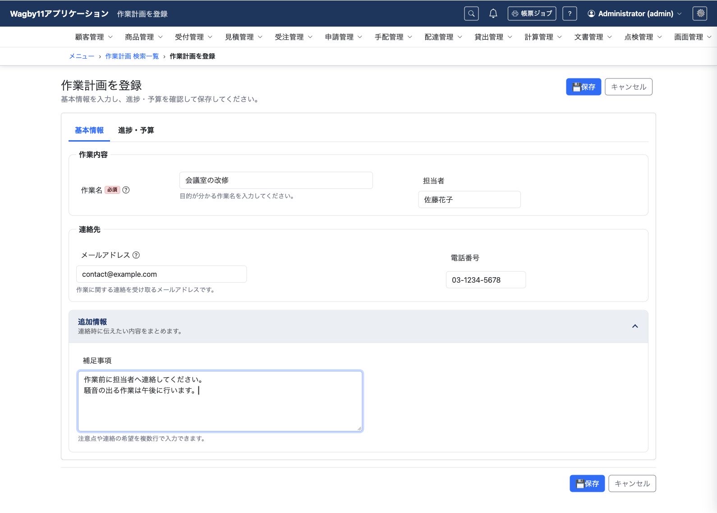Image resolution: width=717 pixels, height=513 pixels.
Task: Click the top 保存 button
Action: 584,87
